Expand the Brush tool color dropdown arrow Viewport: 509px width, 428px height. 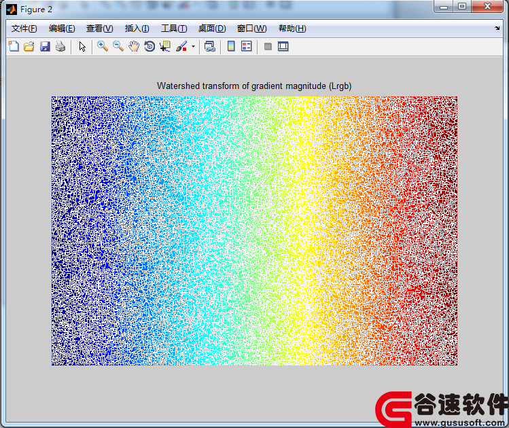pyautogui.click(x=193, y=46)
